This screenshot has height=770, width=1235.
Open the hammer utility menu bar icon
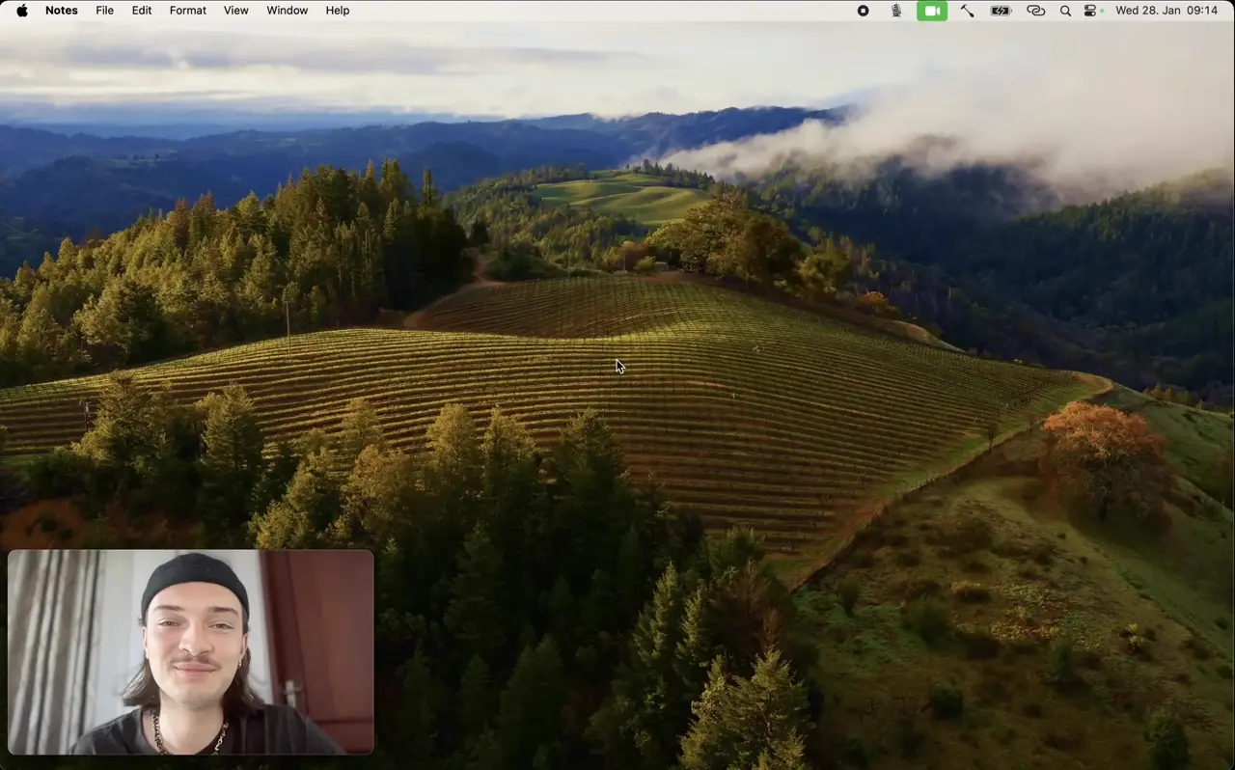pyautogui.click(x=967, y=11)
